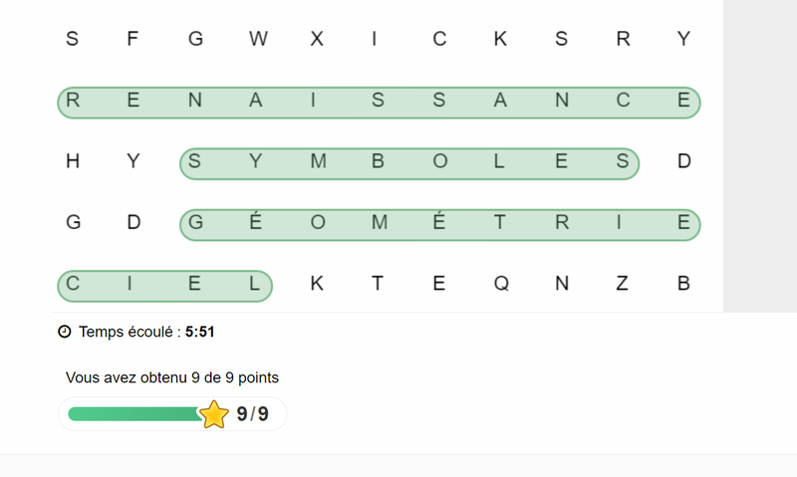The image size is (797, 477).
Task: Click the yellow star icon
Action: 214,414
